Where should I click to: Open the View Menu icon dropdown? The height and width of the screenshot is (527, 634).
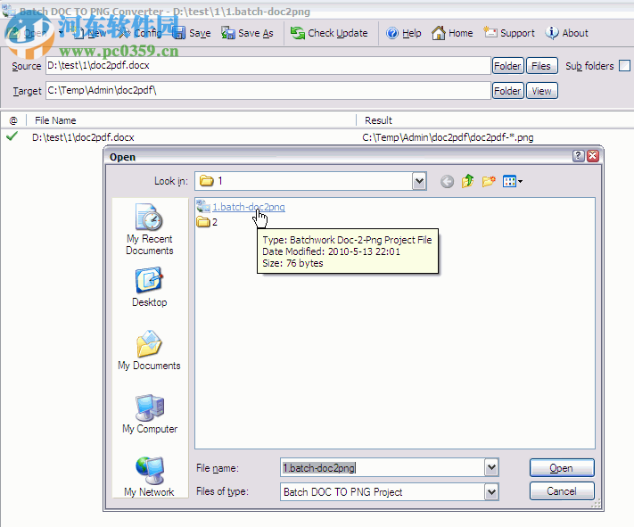[513, 182]
